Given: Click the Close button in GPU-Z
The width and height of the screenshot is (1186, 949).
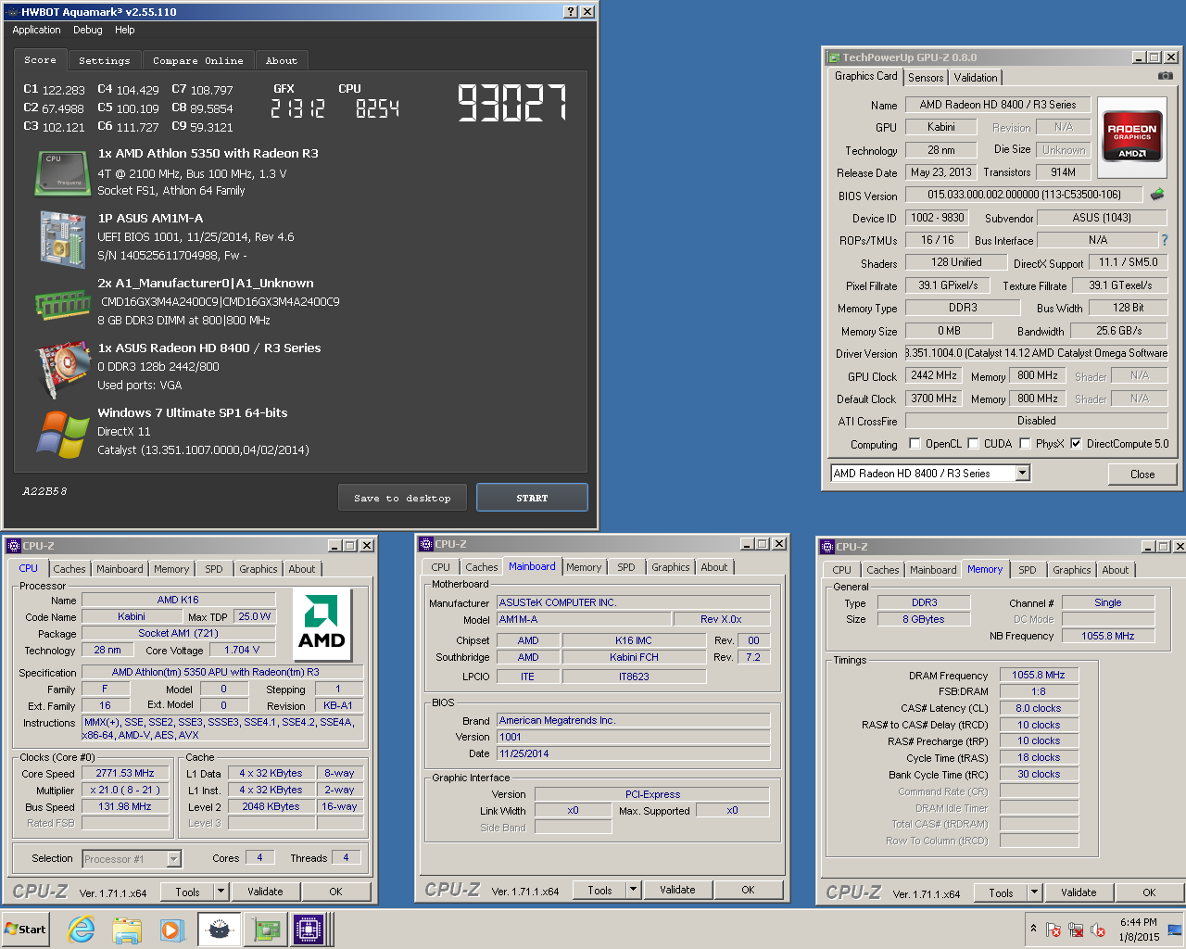Looking at the screenshot, I should 1142,474.
